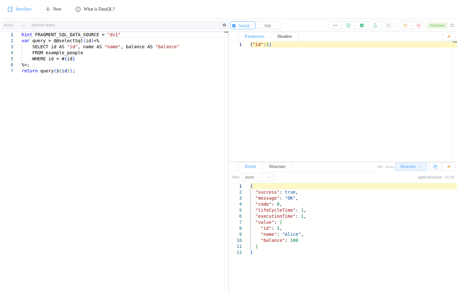Screen dimensions: 457x292
Task: Click the "hint FRAGMENT_SQL_DATA_SOURCE" code line
Action: point(71,35)
